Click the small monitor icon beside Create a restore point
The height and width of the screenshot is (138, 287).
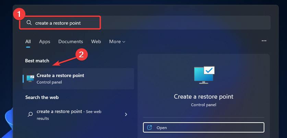(x=31, y=78)
